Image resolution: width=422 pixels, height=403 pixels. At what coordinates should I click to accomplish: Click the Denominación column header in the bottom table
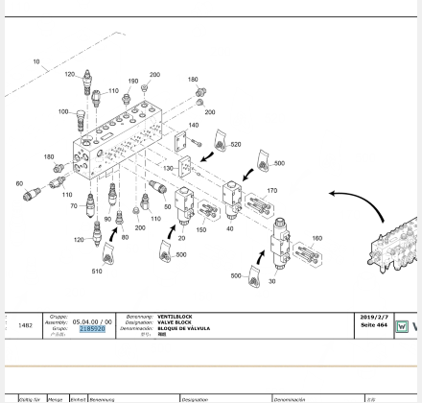tap(291, 399)
